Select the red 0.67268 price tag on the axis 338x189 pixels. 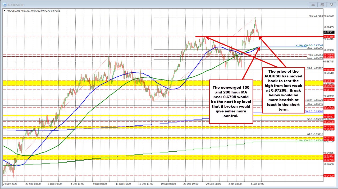point(328,37)
